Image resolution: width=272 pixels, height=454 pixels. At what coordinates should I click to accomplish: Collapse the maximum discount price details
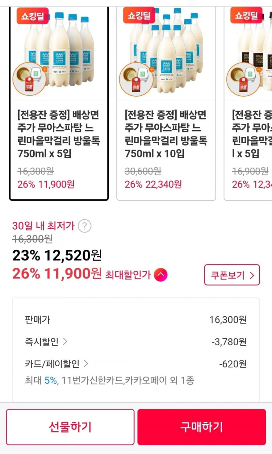tap(161, 275)
